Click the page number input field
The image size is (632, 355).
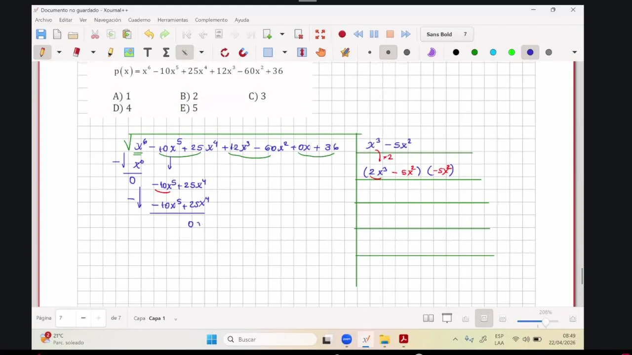click(x=66, y=318)
